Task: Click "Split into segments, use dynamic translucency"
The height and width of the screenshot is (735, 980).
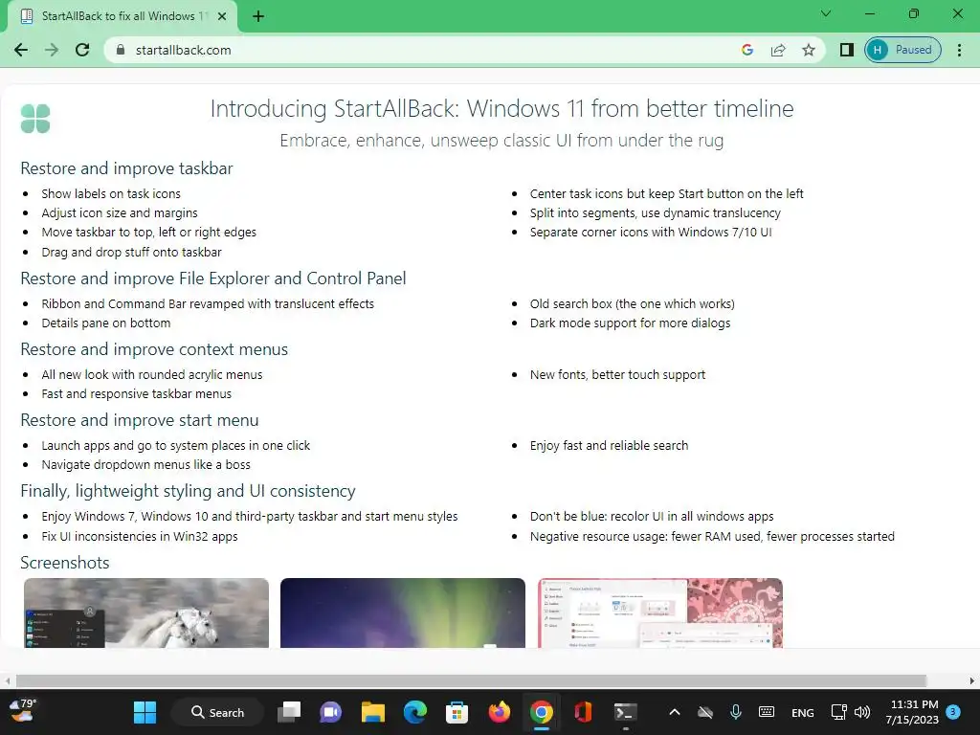Action: tap(655, 213)
